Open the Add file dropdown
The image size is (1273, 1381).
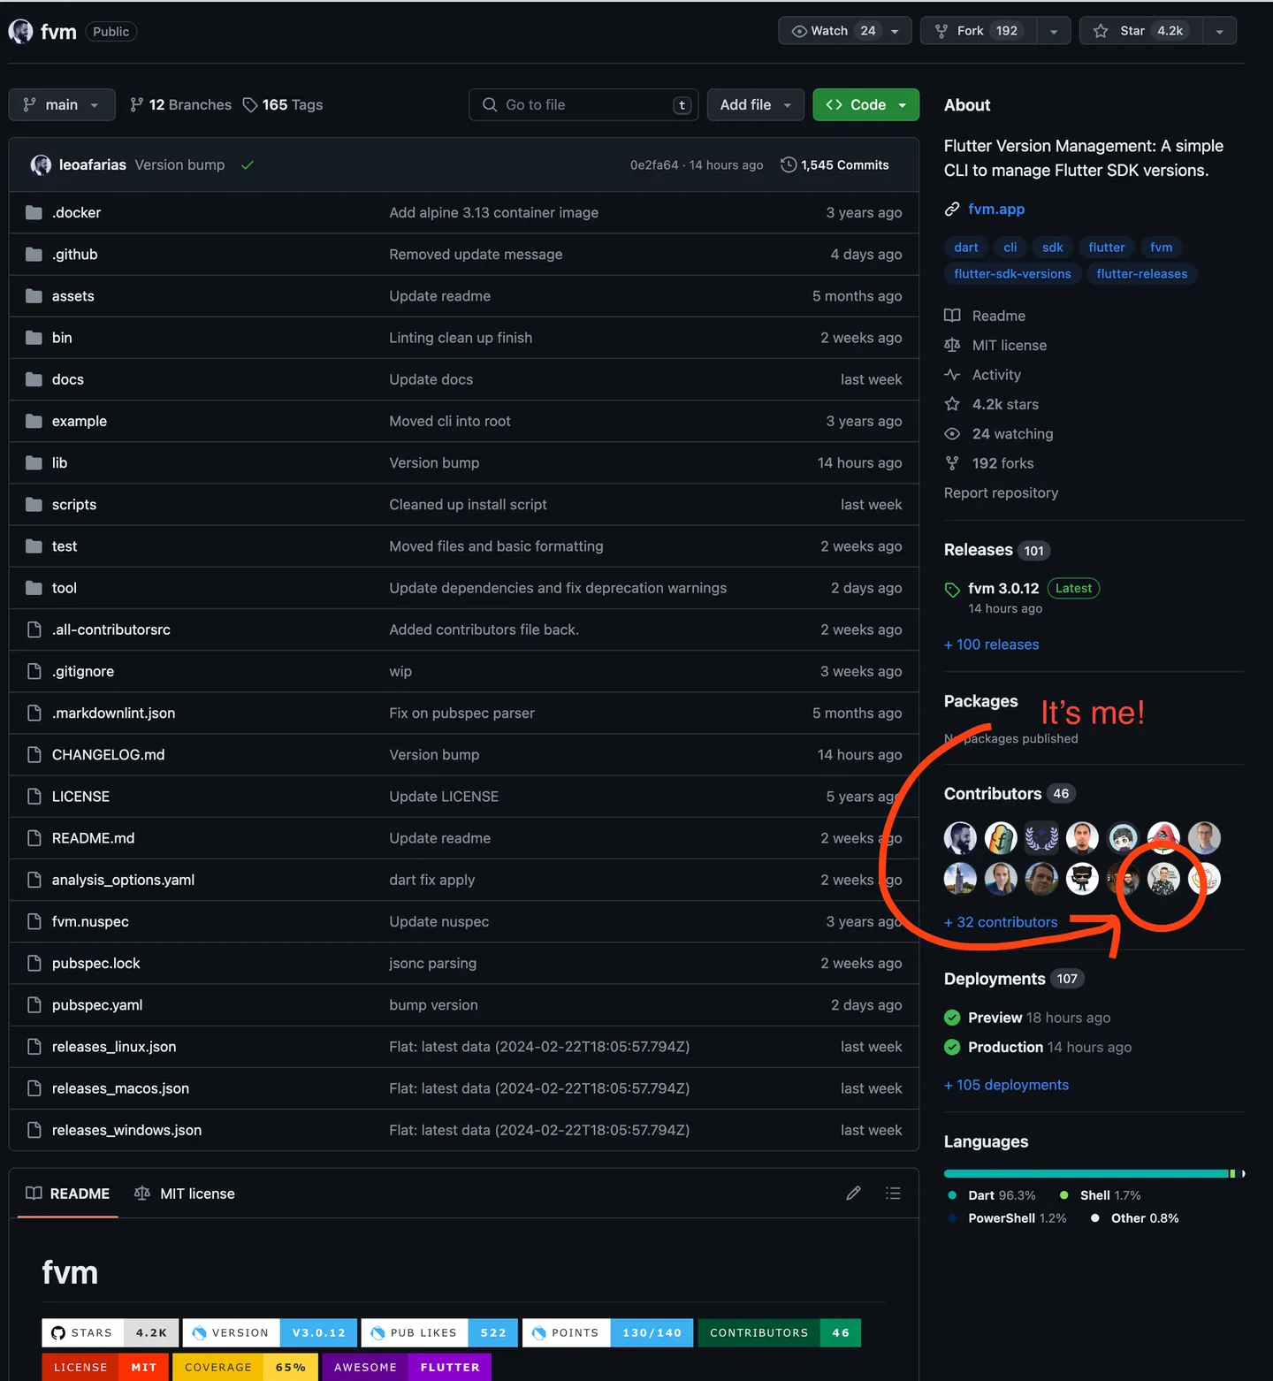pyautogui.click(x=756, y=104)
